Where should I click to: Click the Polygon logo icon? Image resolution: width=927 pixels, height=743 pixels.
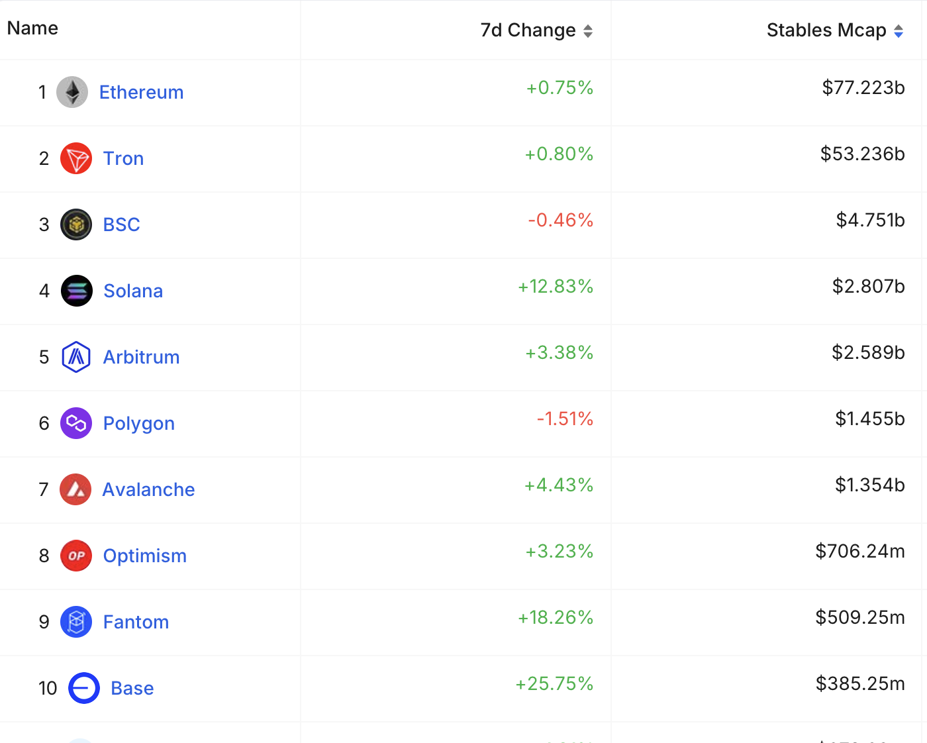76,423
